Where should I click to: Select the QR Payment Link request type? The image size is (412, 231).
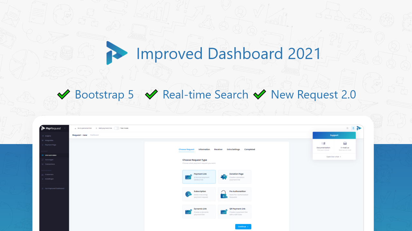coord(235,212)
